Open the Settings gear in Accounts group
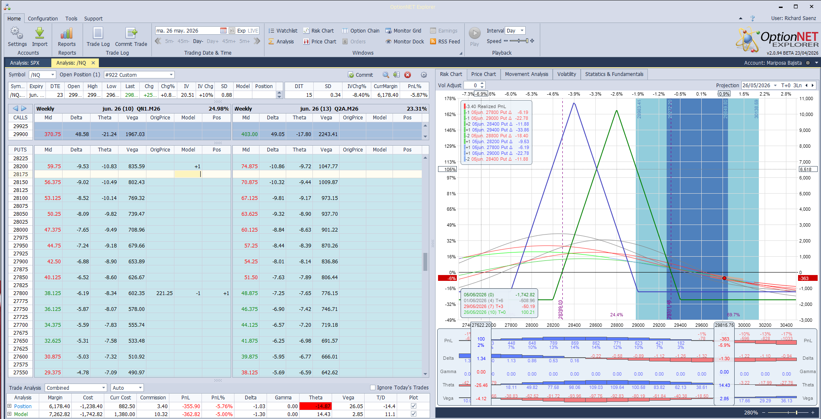 pyautogui.click(x=17, y=37)
